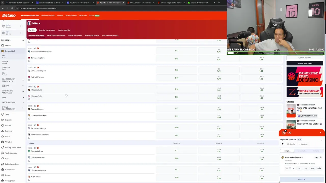Open Fútbol americano in sports list
The image size is (326, 183).
tap(12, 164)
